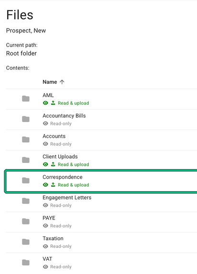Click 'Read-only' text under VAT

click(61, 267)
